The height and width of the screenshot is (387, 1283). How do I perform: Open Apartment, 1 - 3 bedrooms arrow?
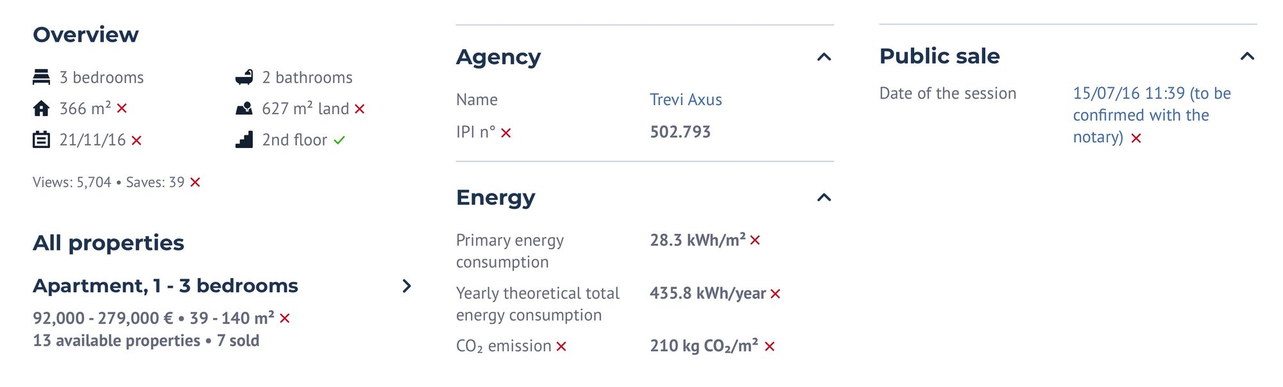(x=407, y=286)
